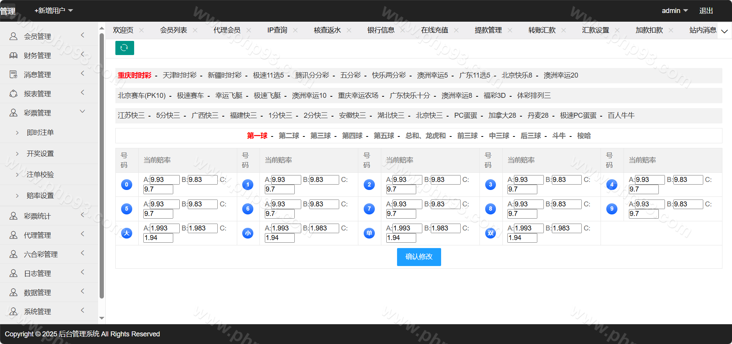Switch to the 提款管理 tab
This screenshot has height=344, width=732.
[x=488, y=30]
